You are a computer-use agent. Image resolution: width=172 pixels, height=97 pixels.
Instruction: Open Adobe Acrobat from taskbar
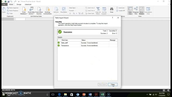click(x=96, y=95)
